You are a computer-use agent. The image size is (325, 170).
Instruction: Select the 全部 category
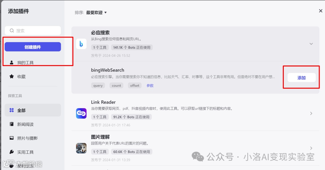33,110
